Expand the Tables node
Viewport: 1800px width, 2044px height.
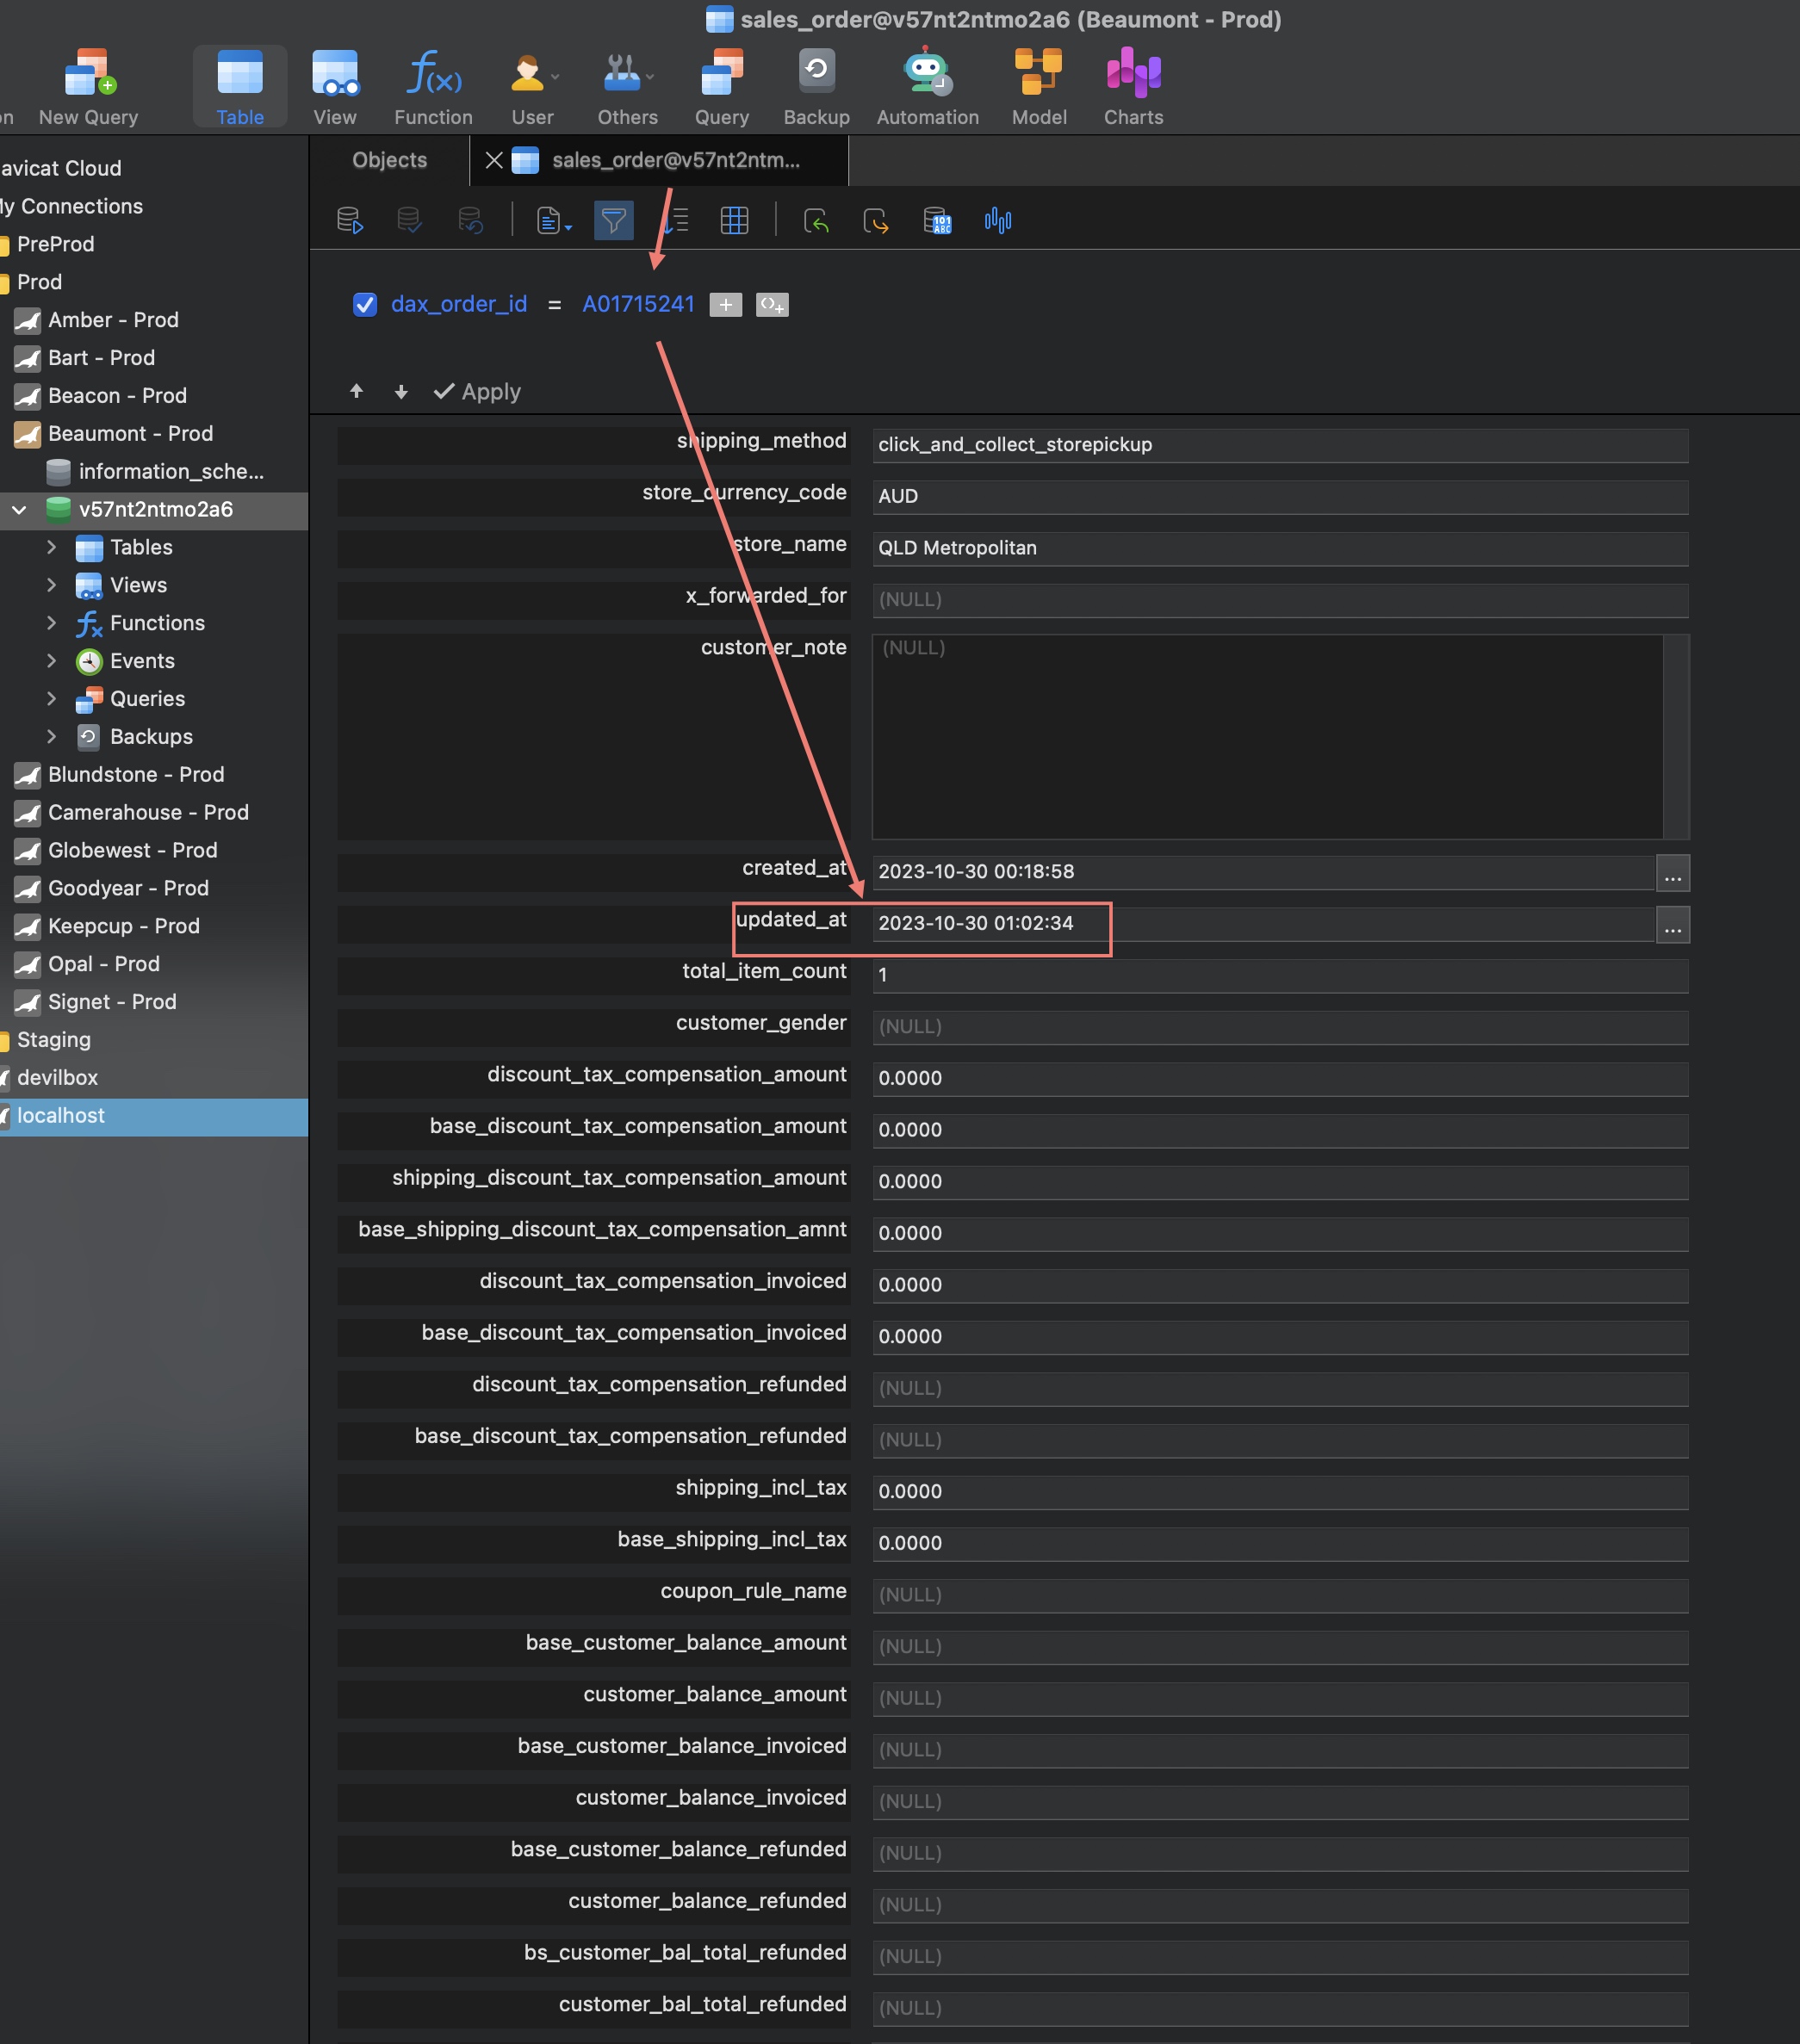point(53,547)
